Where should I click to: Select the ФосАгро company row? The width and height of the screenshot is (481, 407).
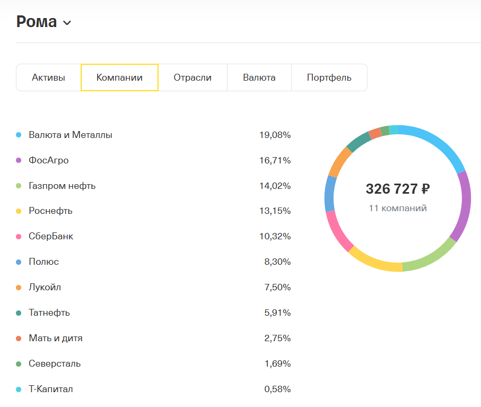pyautogui.click(x=153, y=160)
